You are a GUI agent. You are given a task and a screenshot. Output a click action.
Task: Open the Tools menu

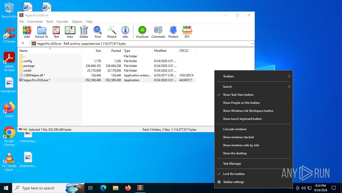[x=50, y=22]
